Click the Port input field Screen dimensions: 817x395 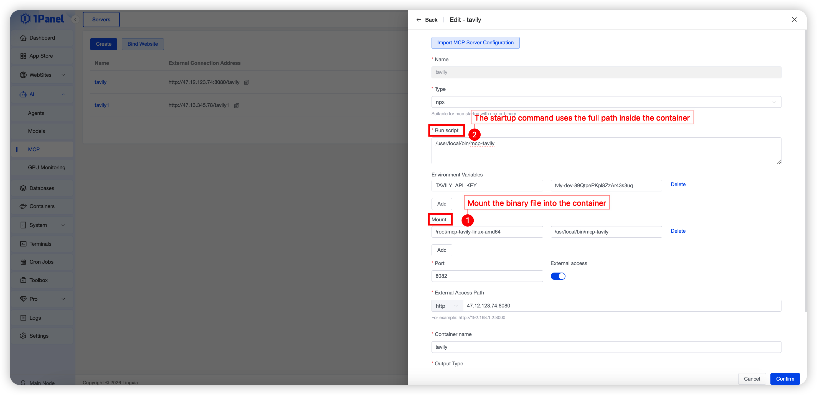[x=487, y=276]
